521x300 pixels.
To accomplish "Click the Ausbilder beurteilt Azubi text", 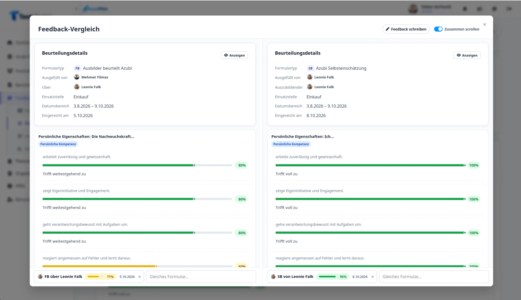I will (x=107, y=68).
